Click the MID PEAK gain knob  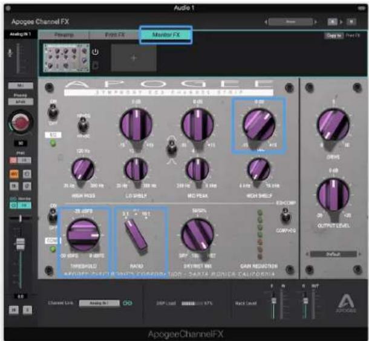197,125
